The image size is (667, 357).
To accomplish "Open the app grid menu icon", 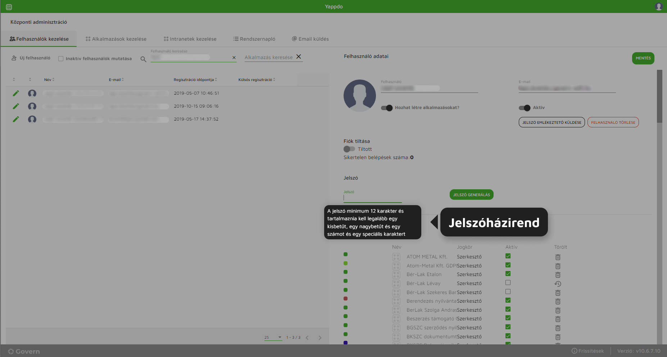I will coord(9,7).
